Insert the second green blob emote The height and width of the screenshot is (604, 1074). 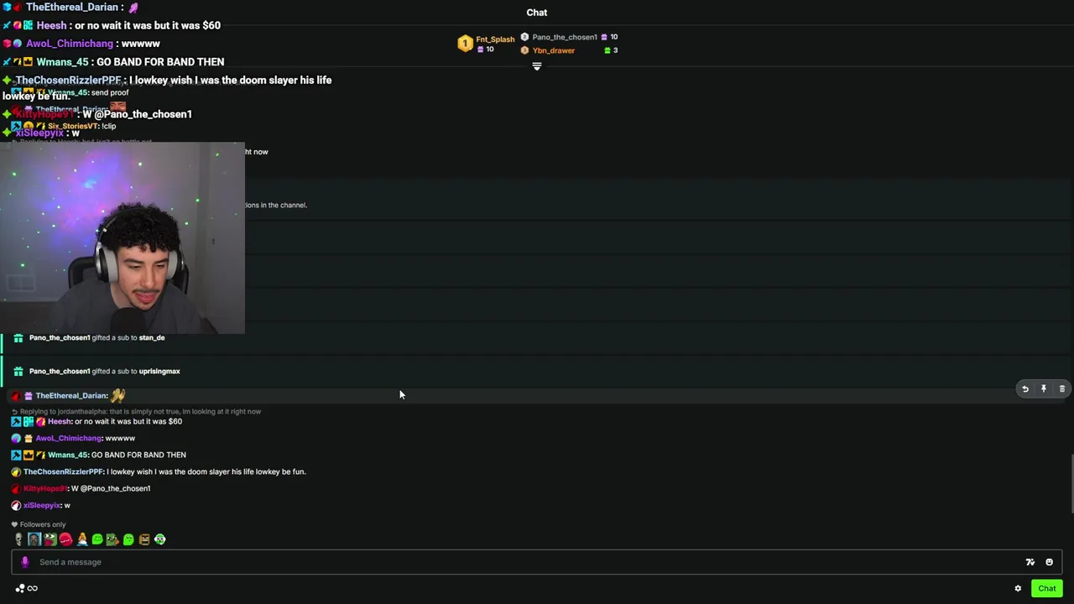pos(128,539)
